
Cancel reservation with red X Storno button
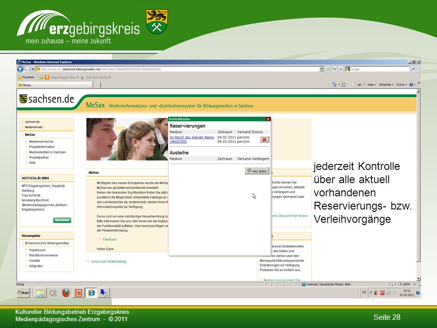(x=264, y=139)
